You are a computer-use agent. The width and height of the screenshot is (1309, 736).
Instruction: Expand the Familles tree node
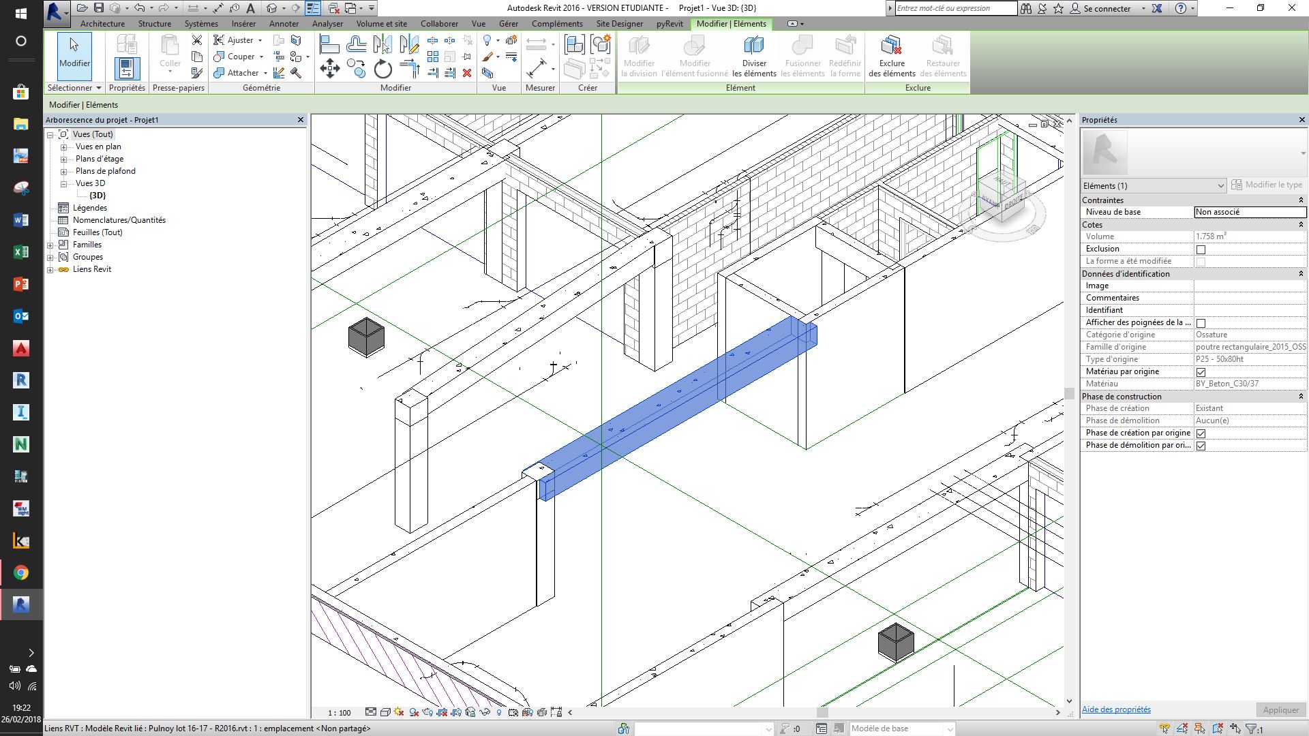pos(50,245)
